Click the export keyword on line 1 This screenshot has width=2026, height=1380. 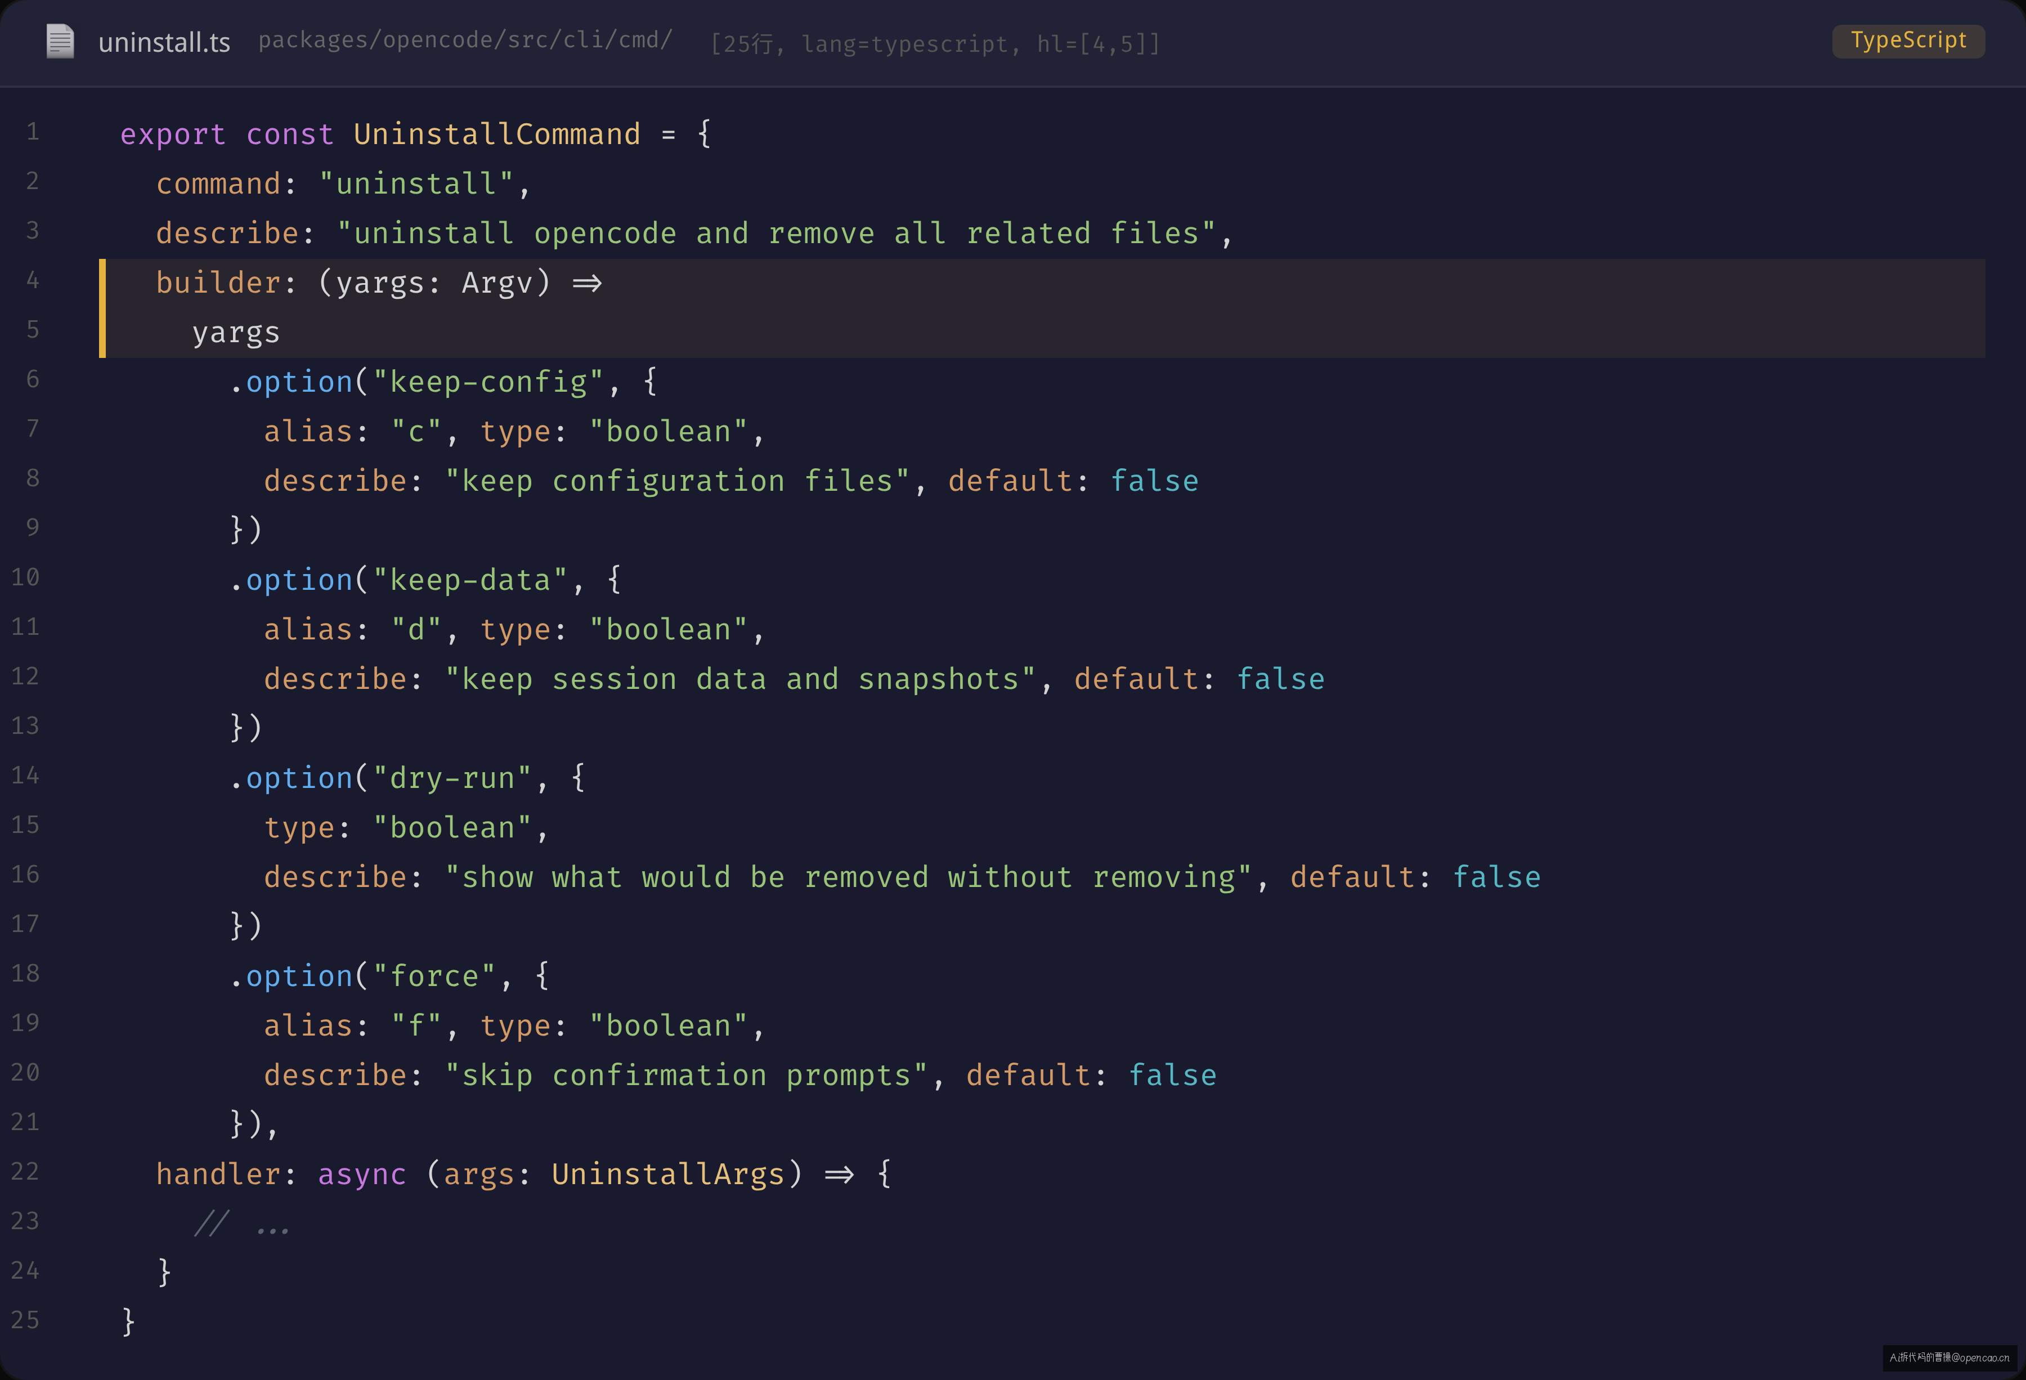tap(173, 135)
